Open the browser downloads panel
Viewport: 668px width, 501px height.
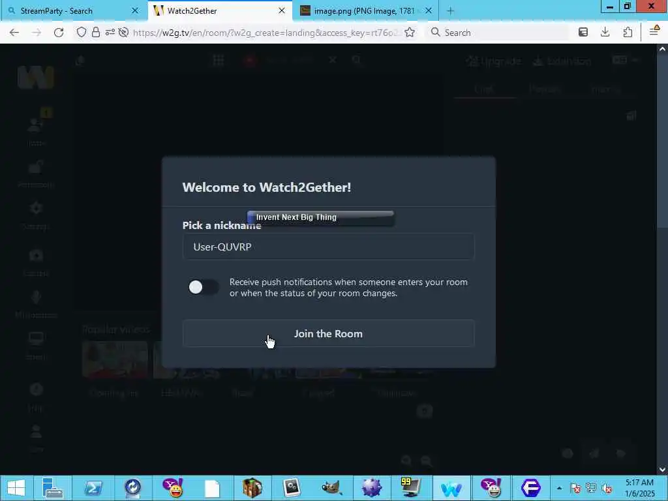tap(605, 33)
